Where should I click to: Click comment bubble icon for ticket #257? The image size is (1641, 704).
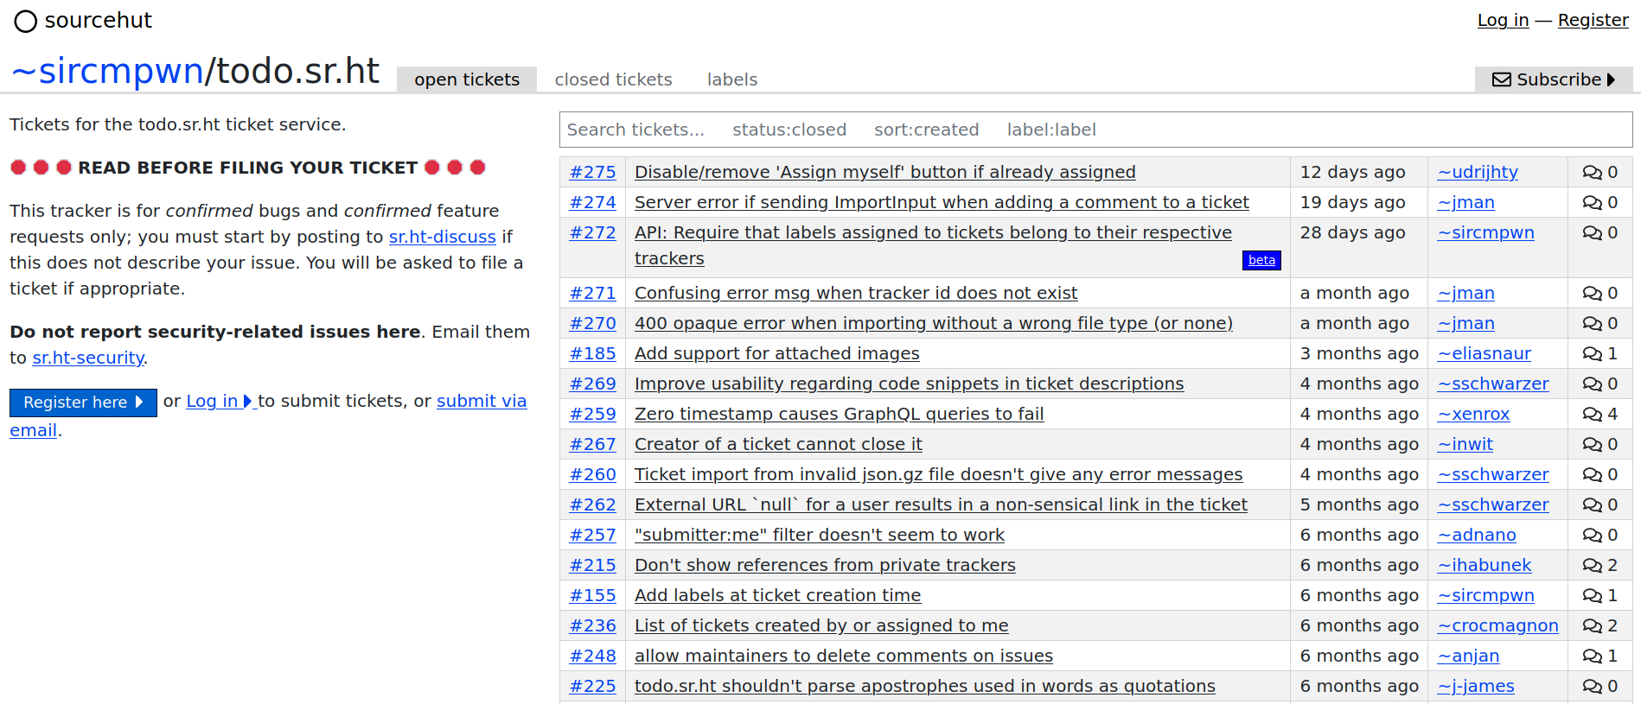click(x=1592, y=536)
